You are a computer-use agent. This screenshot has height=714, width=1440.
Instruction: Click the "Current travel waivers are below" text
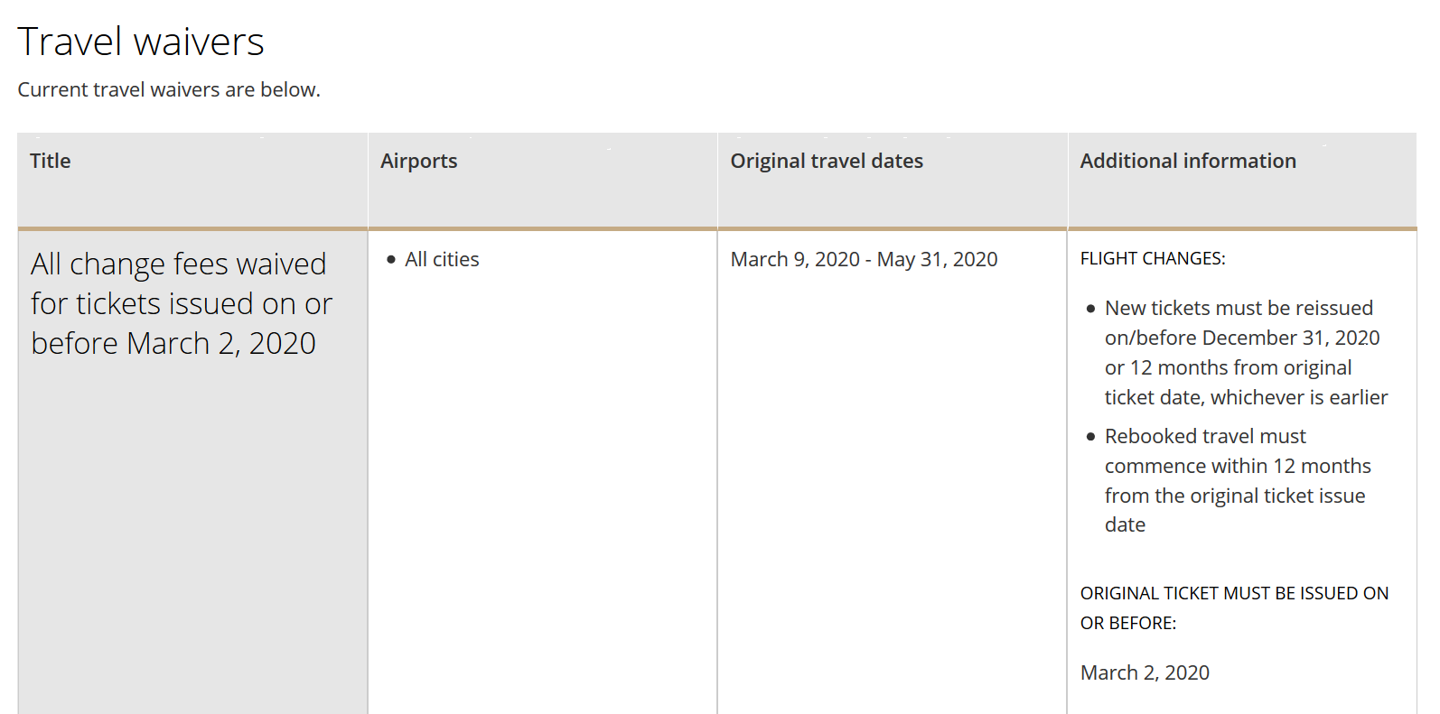[169, 90]
